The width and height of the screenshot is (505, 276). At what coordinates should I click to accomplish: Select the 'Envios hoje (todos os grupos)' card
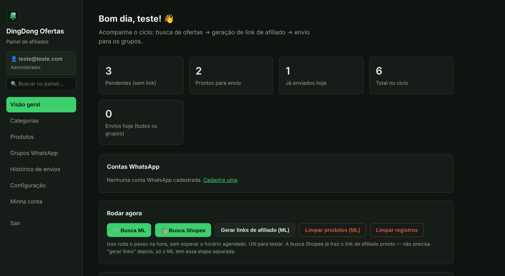[x=141, y=122]
